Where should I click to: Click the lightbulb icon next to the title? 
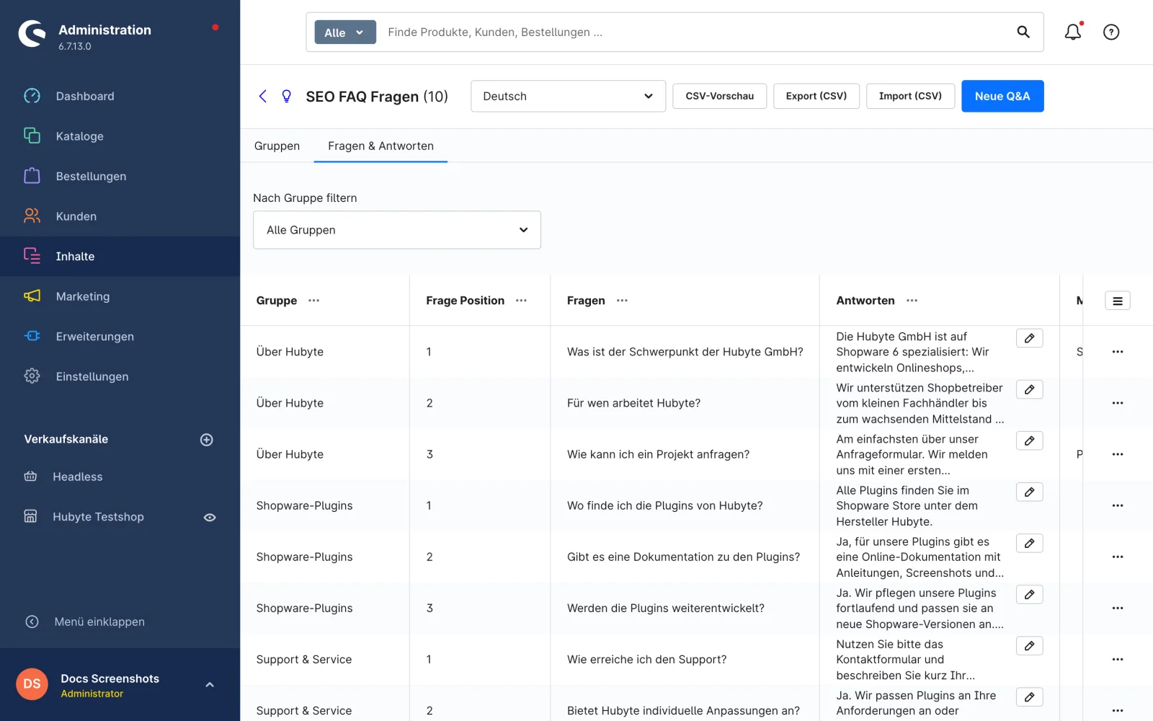coord(287,96)
